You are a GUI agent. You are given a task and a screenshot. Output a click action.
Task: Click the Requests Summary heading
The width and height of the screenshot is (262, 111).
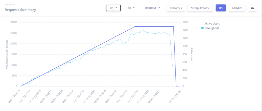pos(20,10)
